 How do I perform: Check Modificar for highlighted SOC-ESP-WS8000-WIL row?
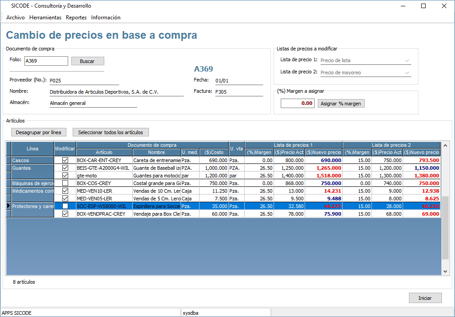point(65,206)
